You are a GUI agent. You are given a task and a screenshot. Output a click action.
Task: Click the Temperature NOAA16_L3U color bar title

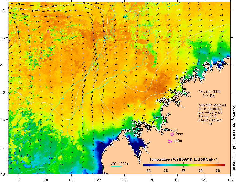pos(183,160)
